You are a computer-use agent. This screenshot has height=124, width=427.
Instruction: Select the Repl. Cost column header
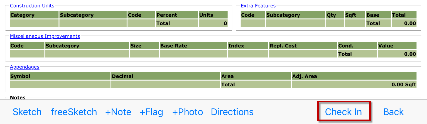point(303,46)
